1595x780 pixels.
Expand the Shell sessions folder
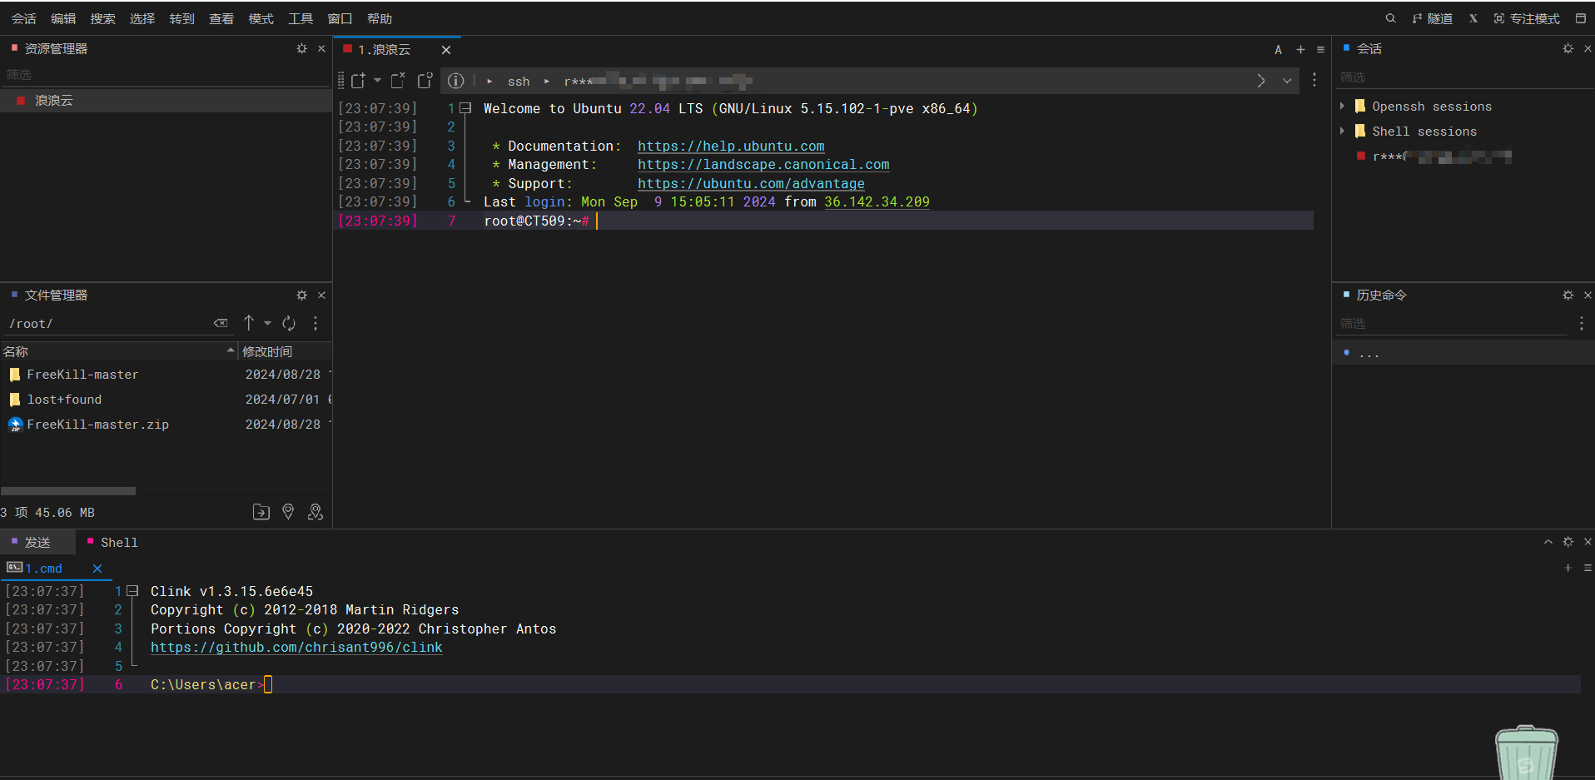(x=1342, y=132)
